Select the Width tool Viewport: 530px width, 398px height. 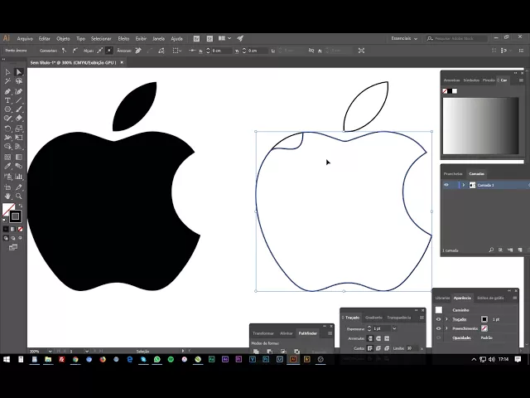coord(7,138)
